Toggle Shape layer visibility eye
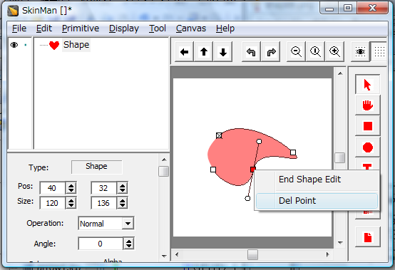Viewport: 395px width, 270px height. pos(14,45)
